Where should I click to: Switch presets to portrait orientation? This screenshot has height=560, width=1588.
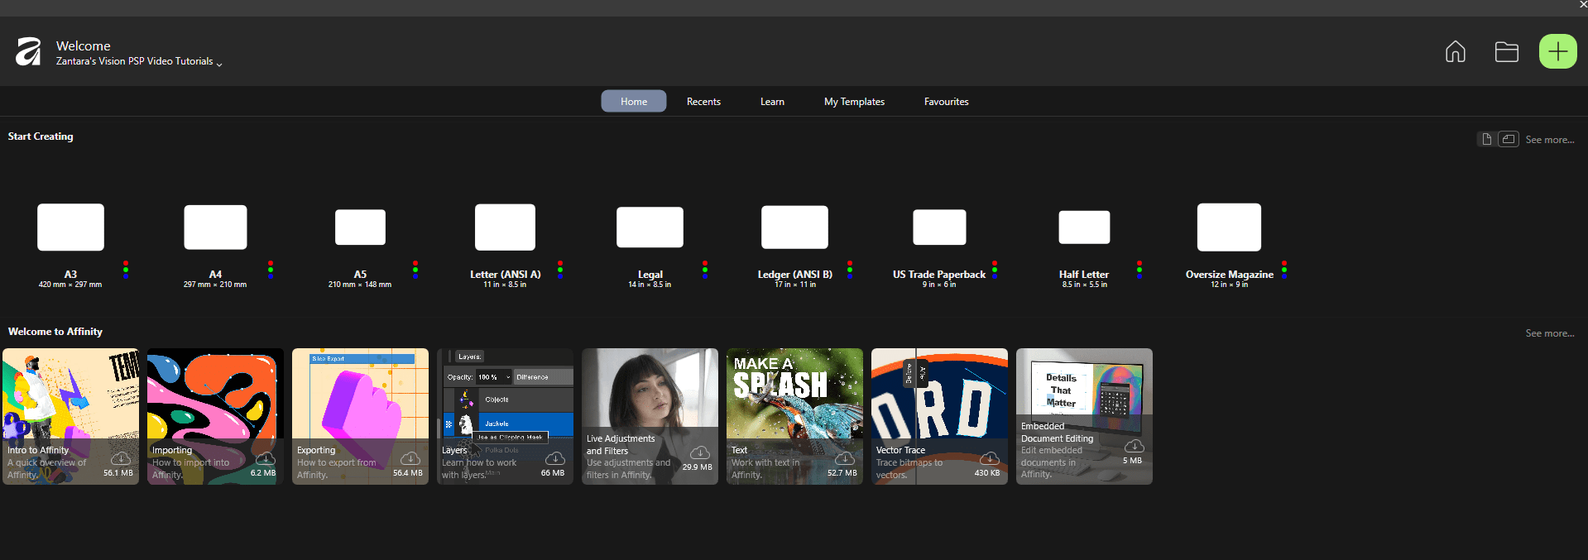point(1486,139)
